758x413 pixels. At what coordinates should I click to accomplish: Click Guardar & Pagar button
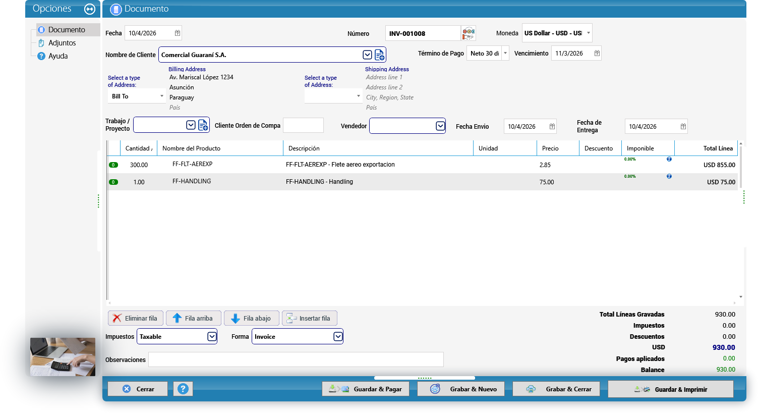tap(366, 389)
